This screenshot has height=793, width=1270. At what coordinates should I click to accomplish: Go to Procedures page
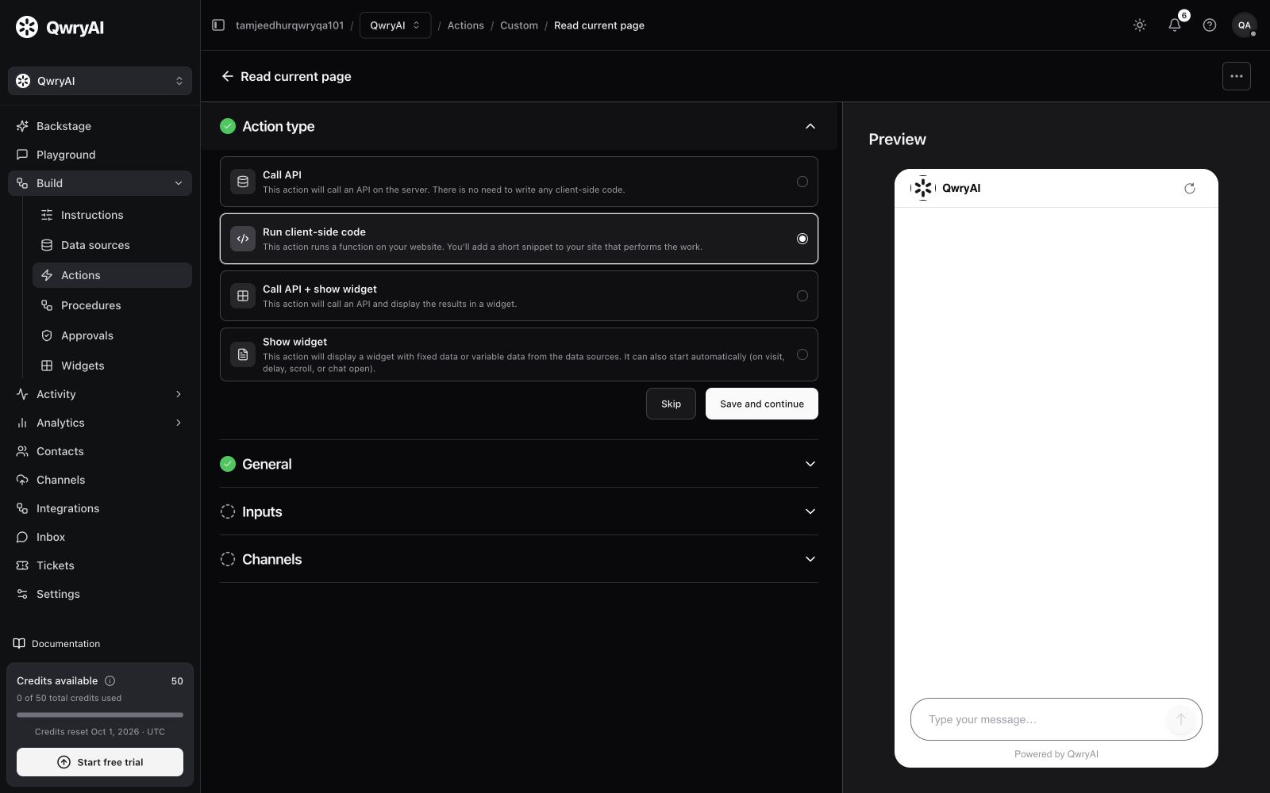[112, 305]
